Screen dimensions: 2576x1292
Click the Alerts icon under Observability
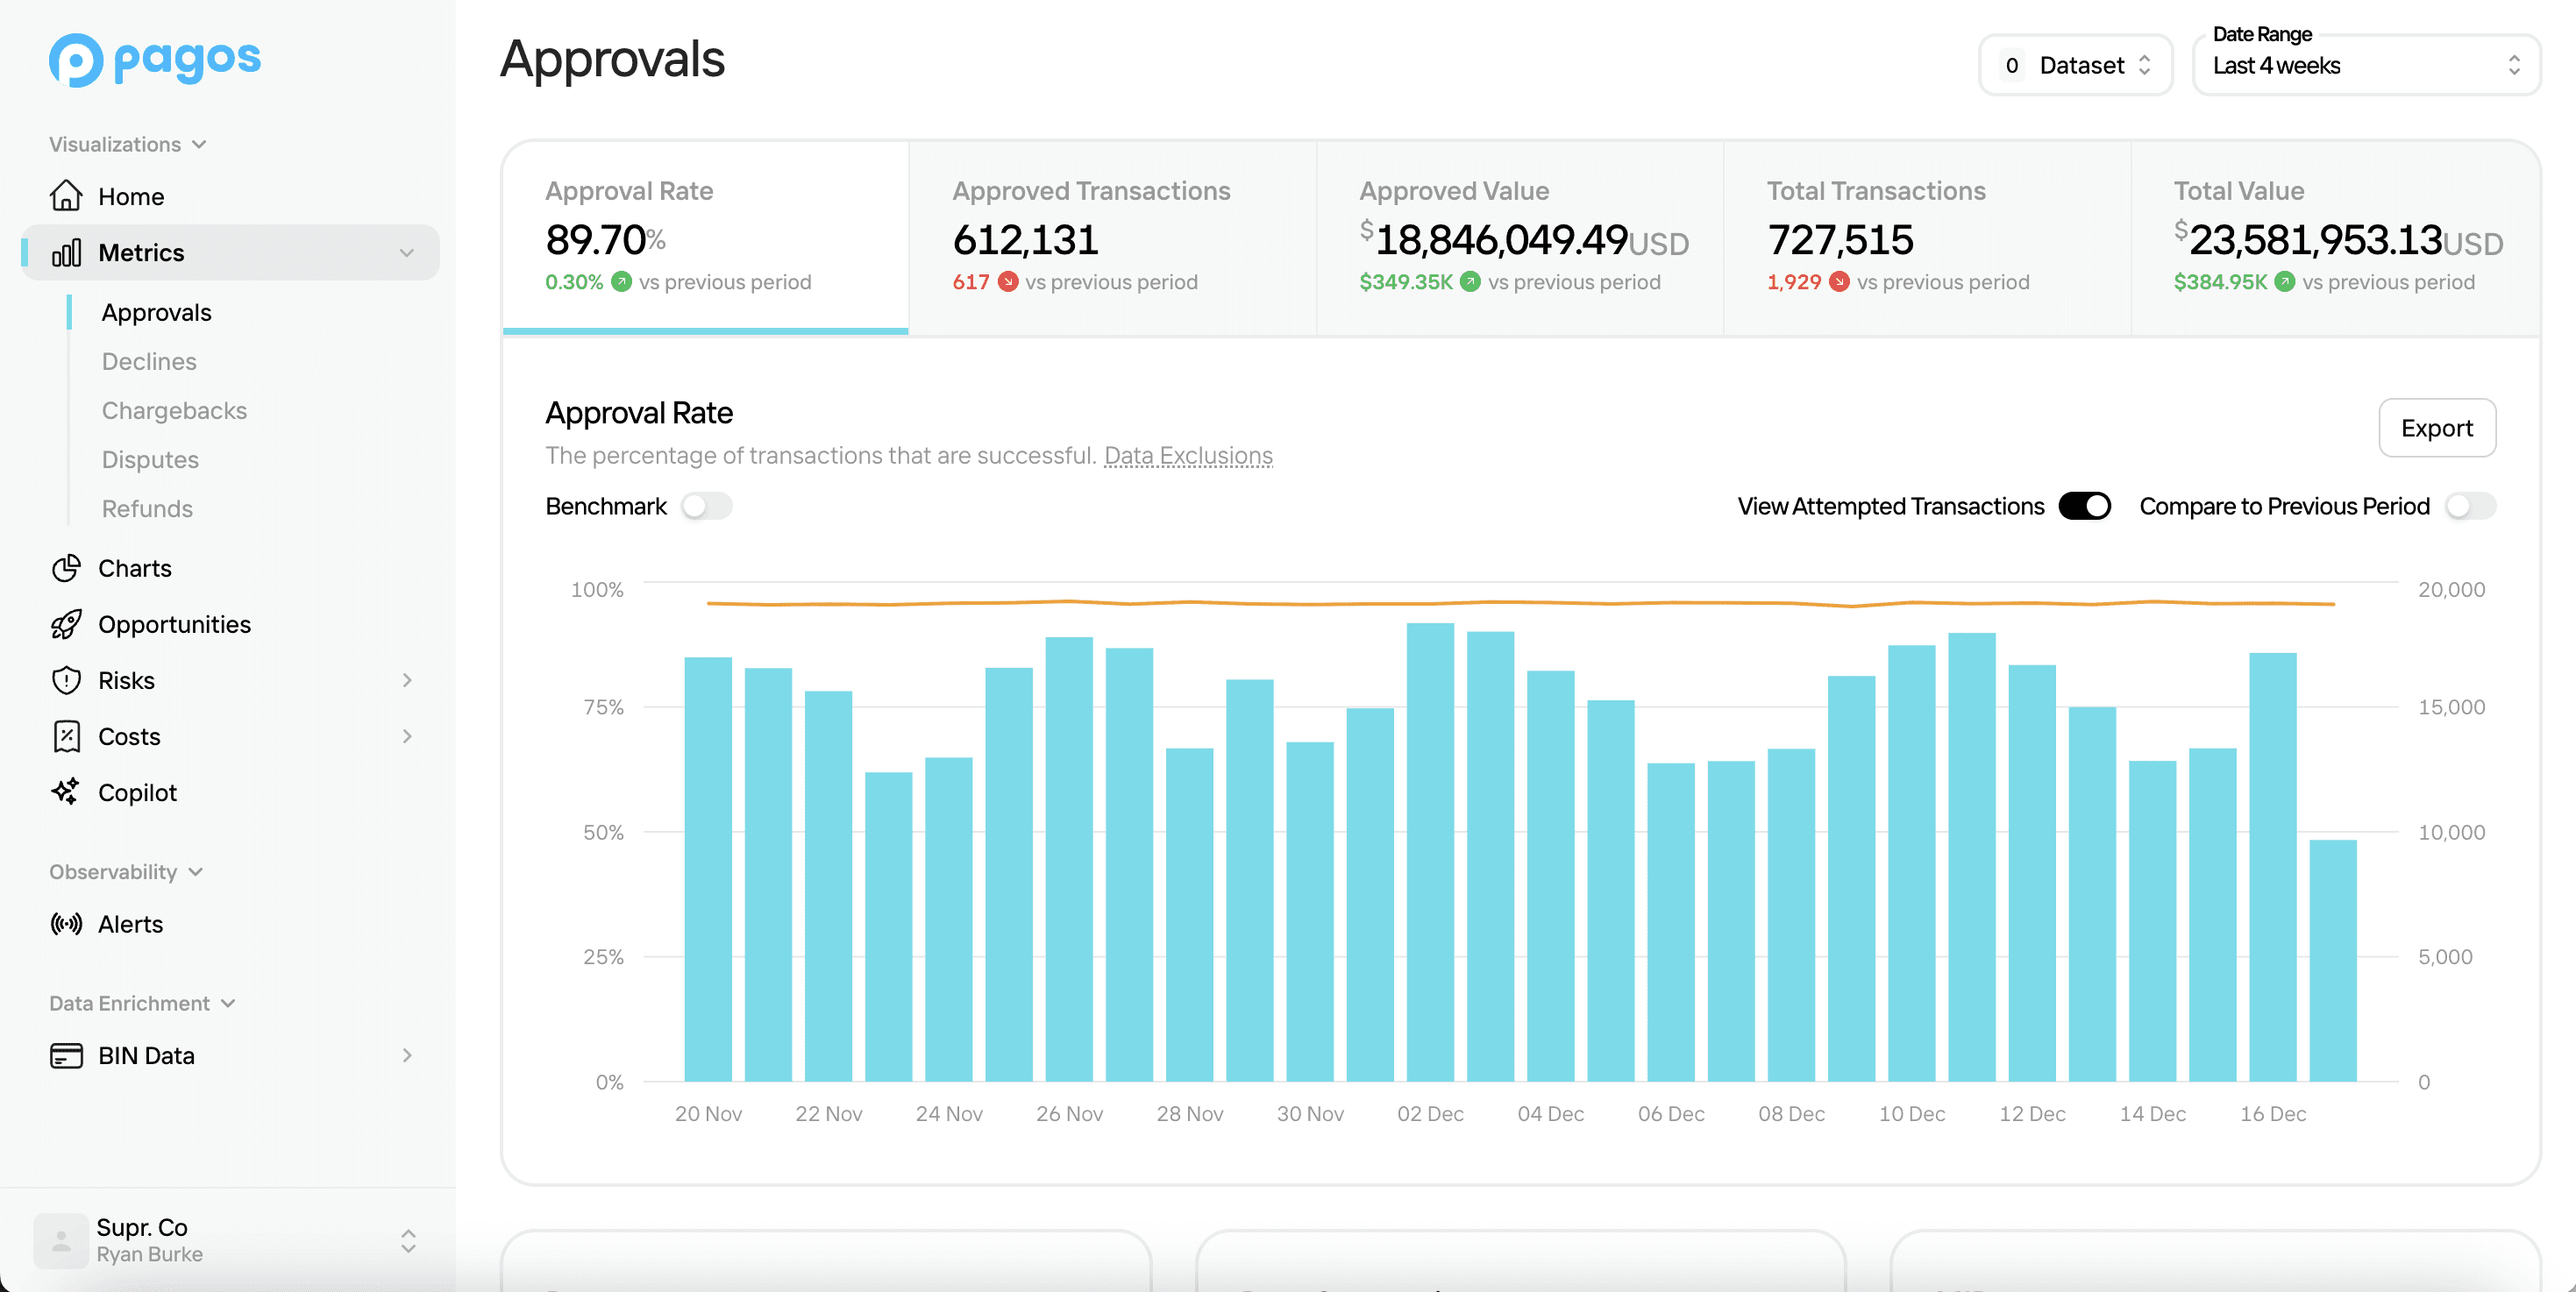[x=65, y=923]
